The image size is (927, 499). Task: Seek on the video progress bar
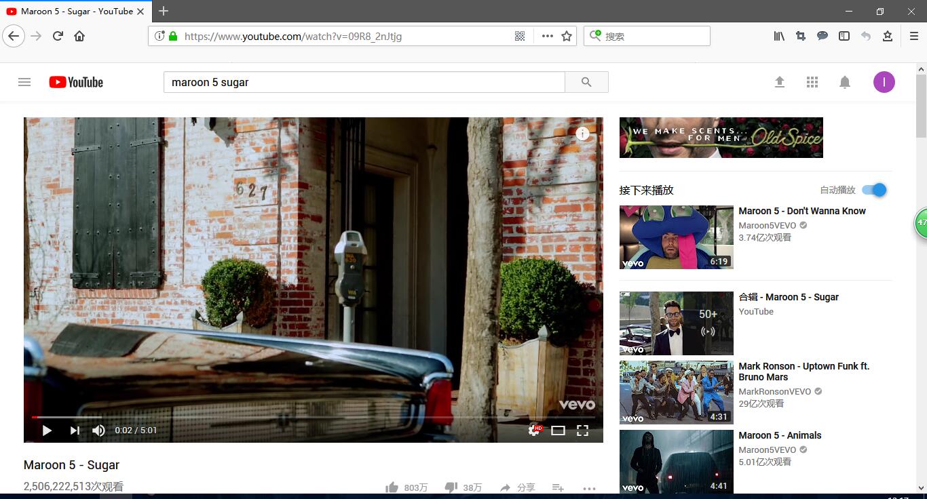(x=314, y=417)
